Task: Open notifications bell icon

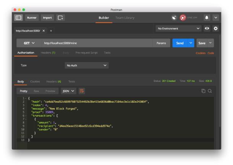Action: [x=207, y=18]
